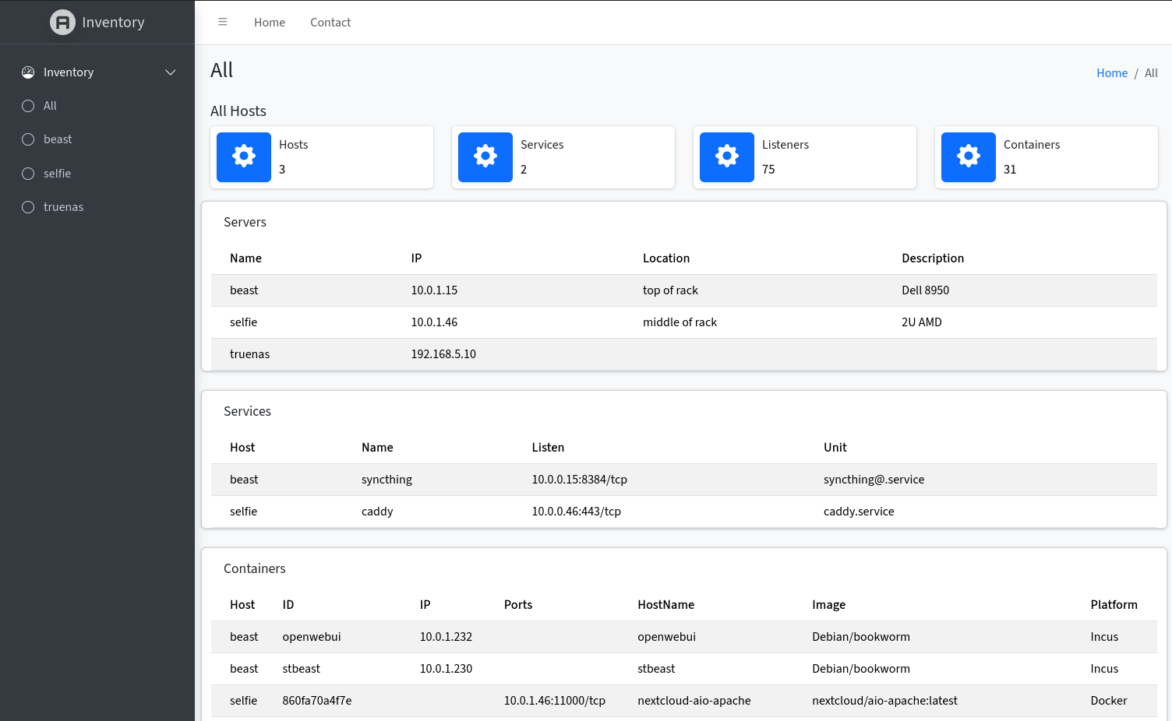Click the Hosts card gear icon

point(243,157)
